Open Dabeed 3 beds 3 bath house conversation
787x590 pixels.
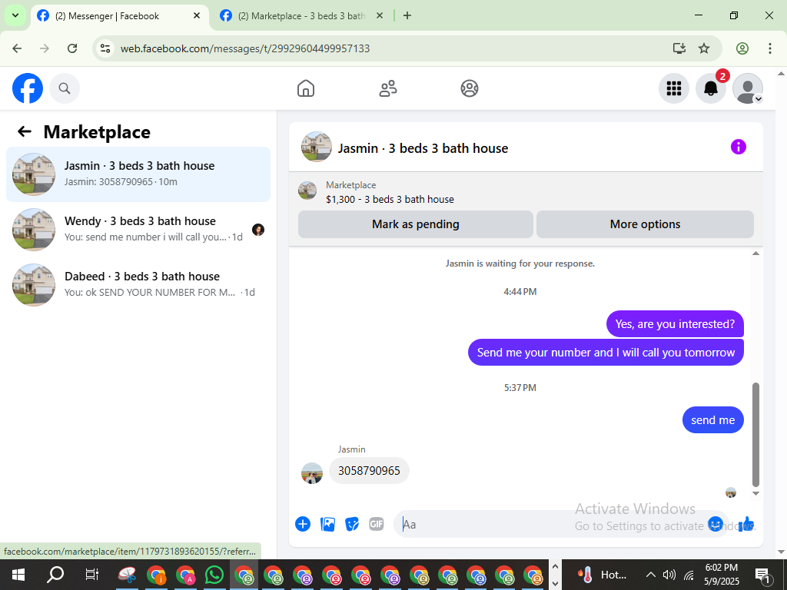coord(138,284)
